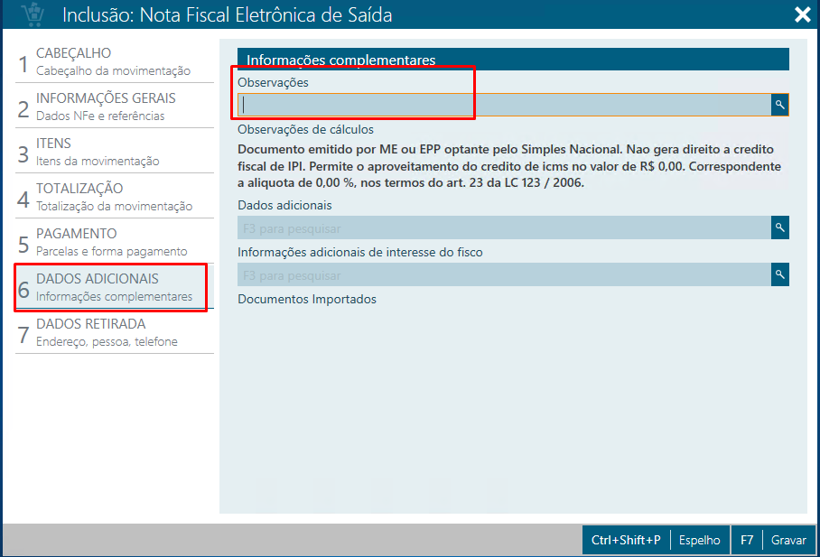Click the F7 Gravar button
The width and height of the screenshot is (820, 557).
pyautogui.click(x=773, y=540)
